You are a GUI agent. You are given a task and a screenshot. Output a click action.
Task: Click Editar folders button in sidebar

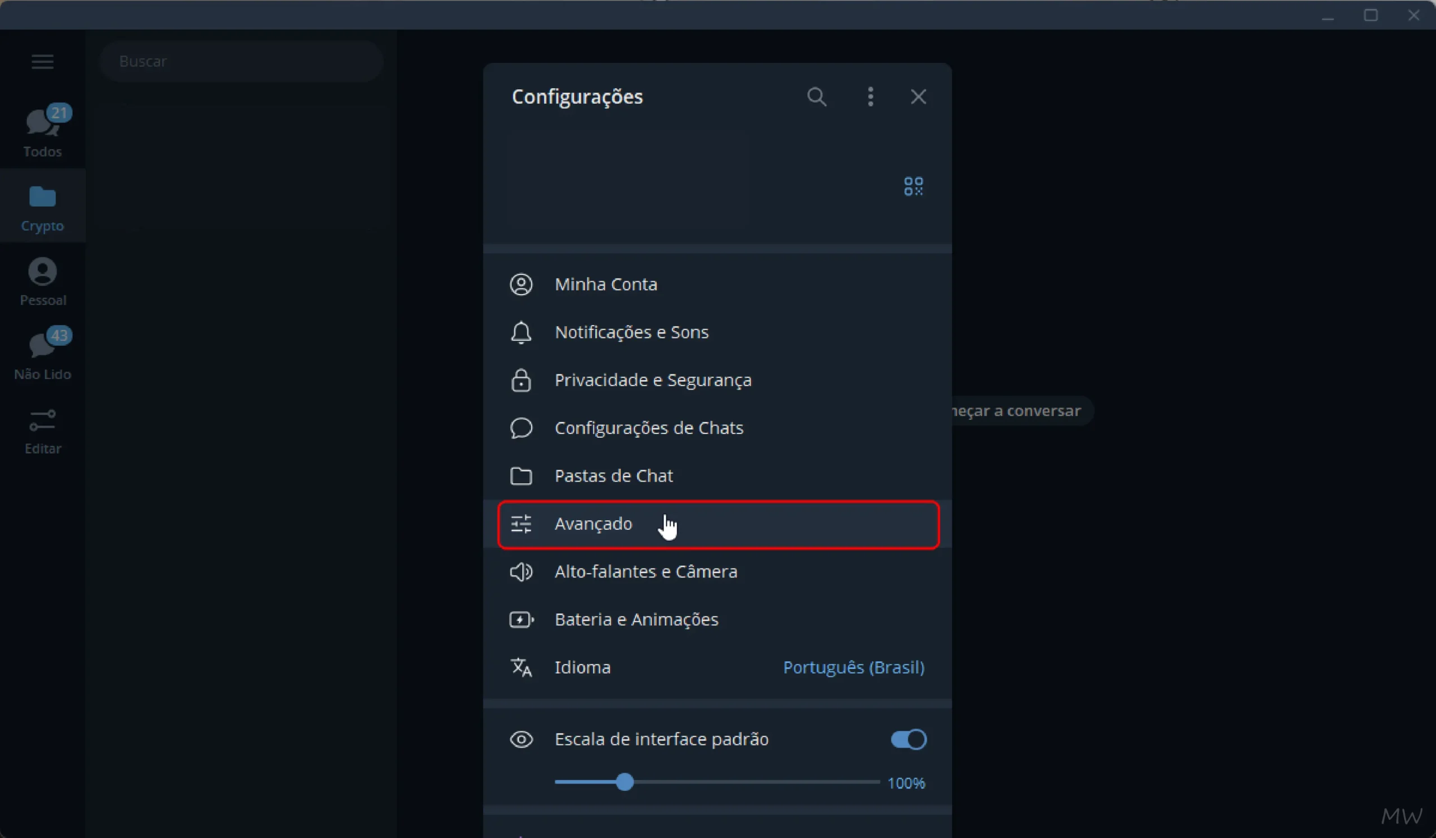pos(43,431)
